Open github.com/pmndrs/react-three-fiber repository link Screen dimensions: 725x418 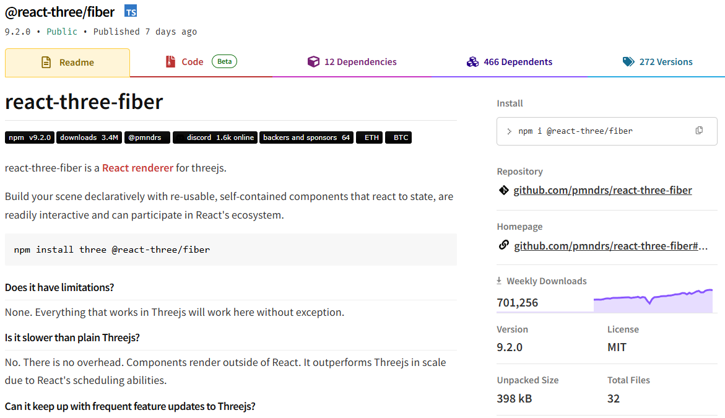click(x=602, y=190)
